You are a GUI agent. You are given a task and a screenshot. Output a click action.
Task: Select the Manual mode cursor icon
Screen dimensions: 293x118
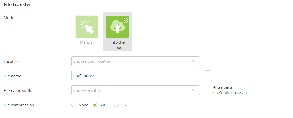point(87,27)
